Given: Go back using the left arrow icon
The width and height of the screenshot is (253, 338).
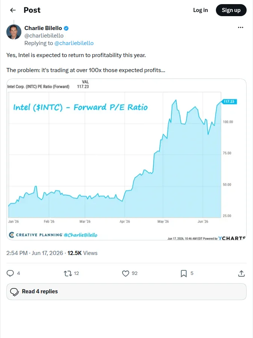Looking at the screenshot, I should tap(13, 10).
